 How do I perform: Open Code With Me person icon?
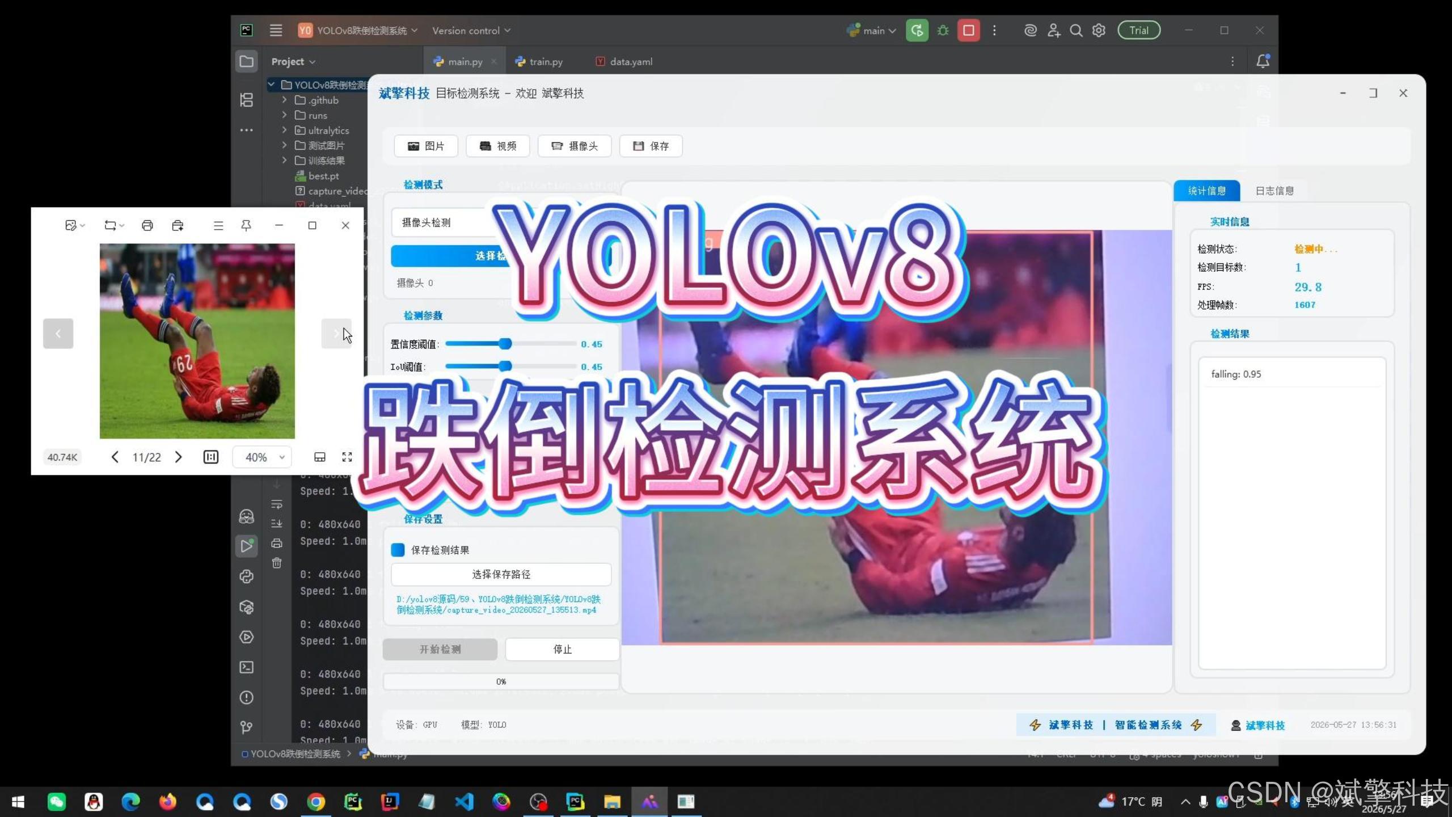coord(1054,30)
